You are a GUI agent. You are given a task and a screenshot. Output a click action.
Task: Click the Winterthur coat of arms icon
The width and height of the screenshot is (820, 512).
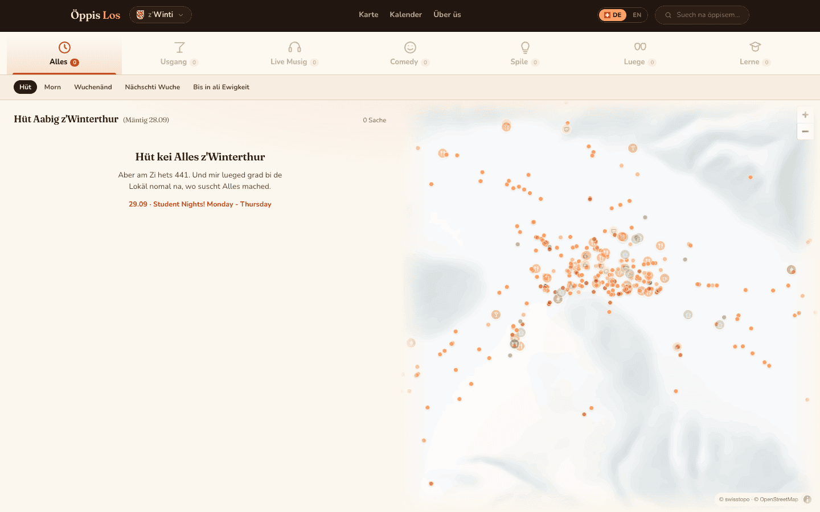140,15
